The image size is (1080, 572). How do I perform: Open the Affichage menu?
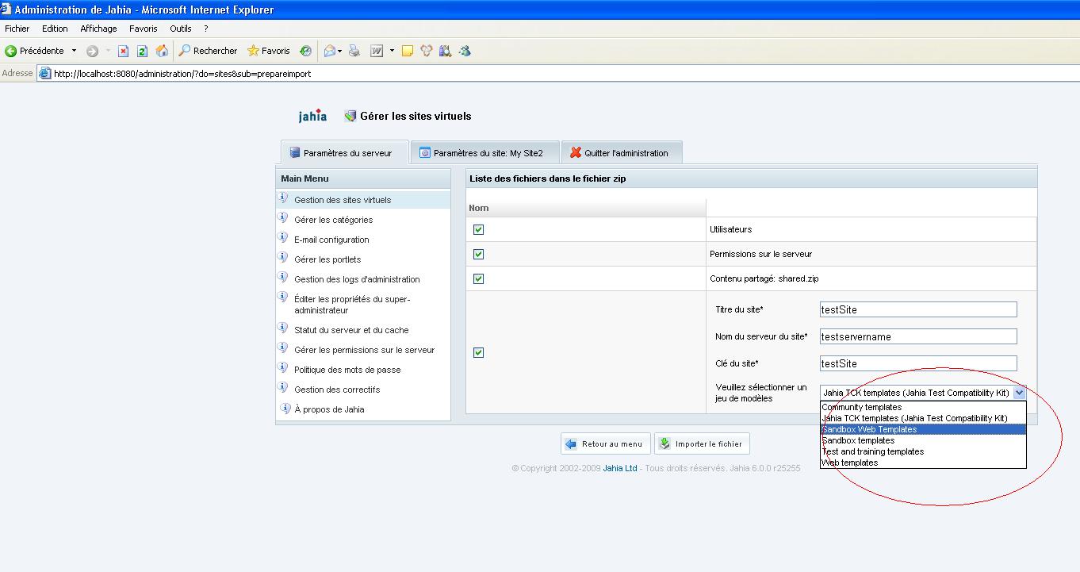pos(98,29)
